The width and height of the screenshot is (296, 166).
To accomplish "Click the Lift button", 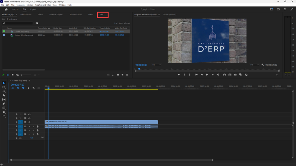I will click(x=224, y=74).
